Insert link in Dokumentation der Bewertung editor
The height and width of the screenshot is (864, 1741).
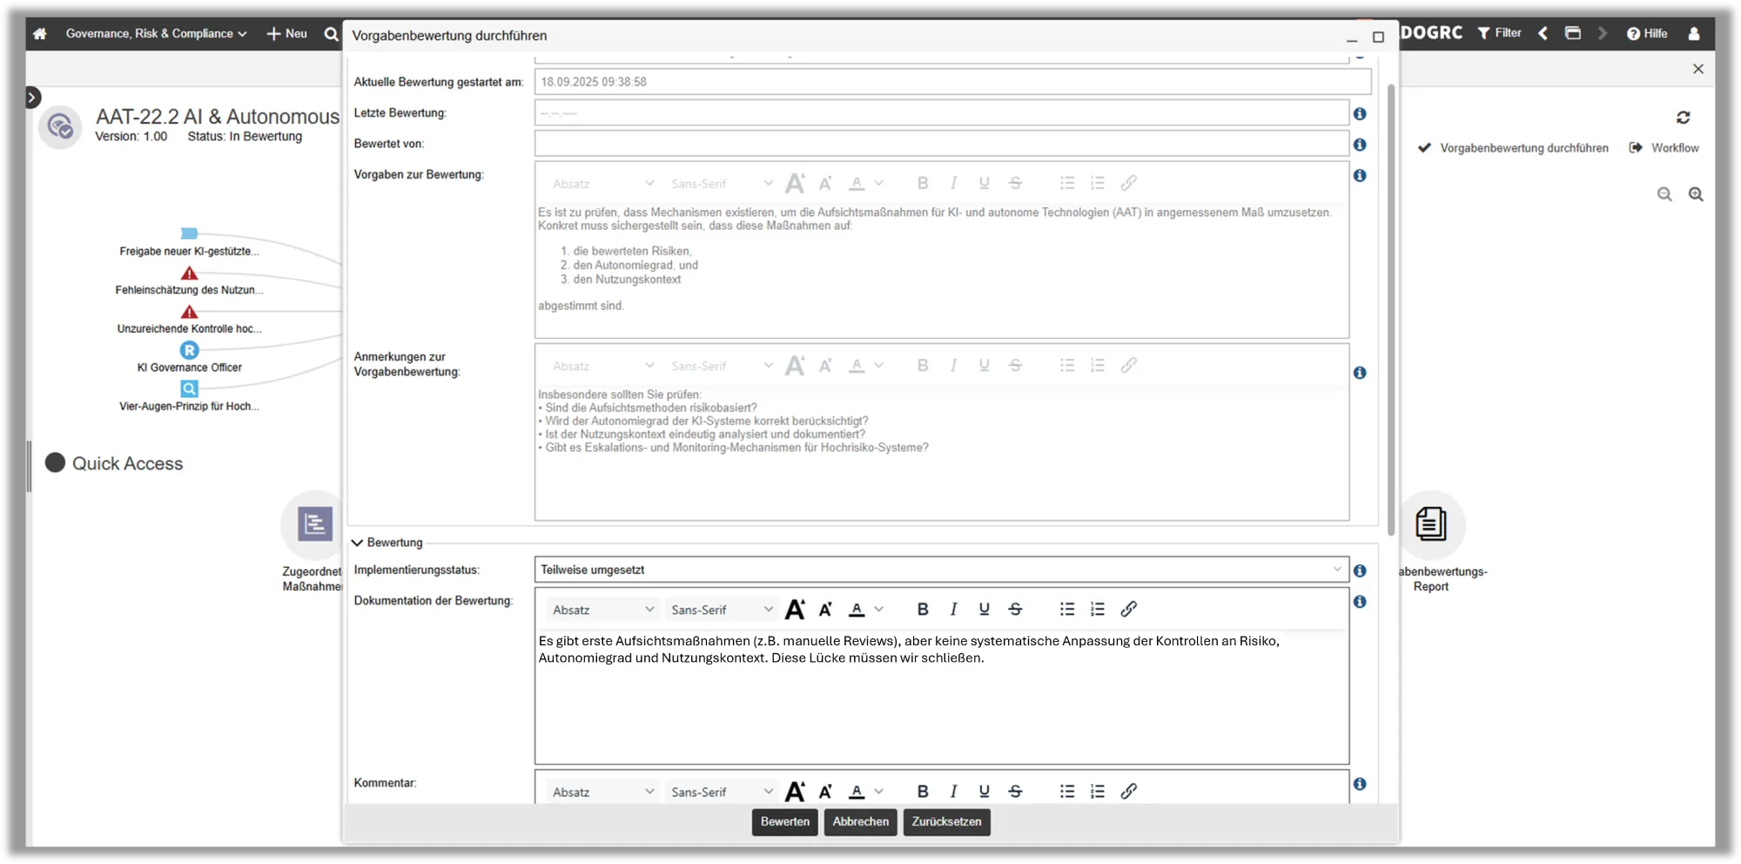1128,610
